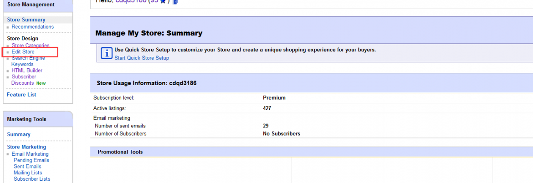The height and width of the screenshot is (183, 533).
Task: Open Edit Store in sidebar
Action: 23,52
